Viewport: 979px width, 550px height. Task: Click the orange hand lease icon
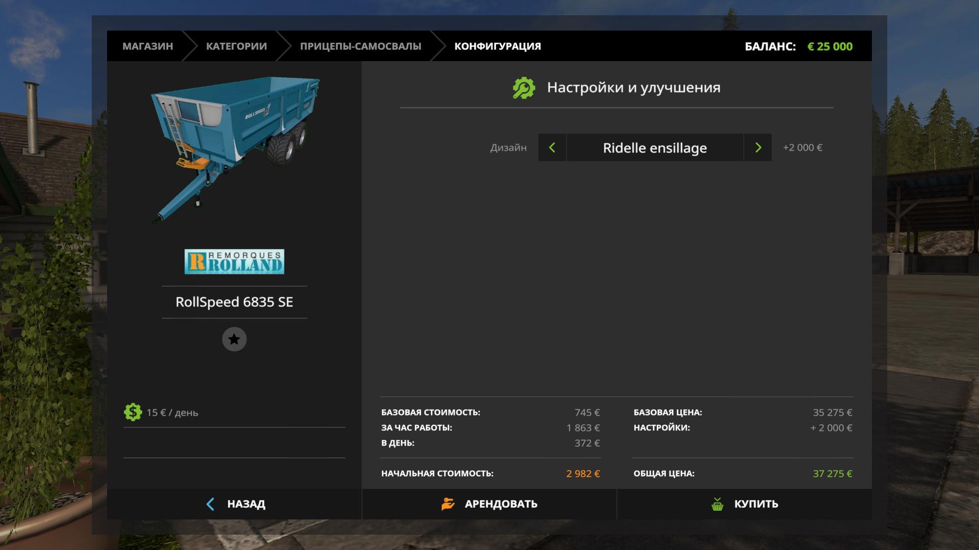[448, 504]
